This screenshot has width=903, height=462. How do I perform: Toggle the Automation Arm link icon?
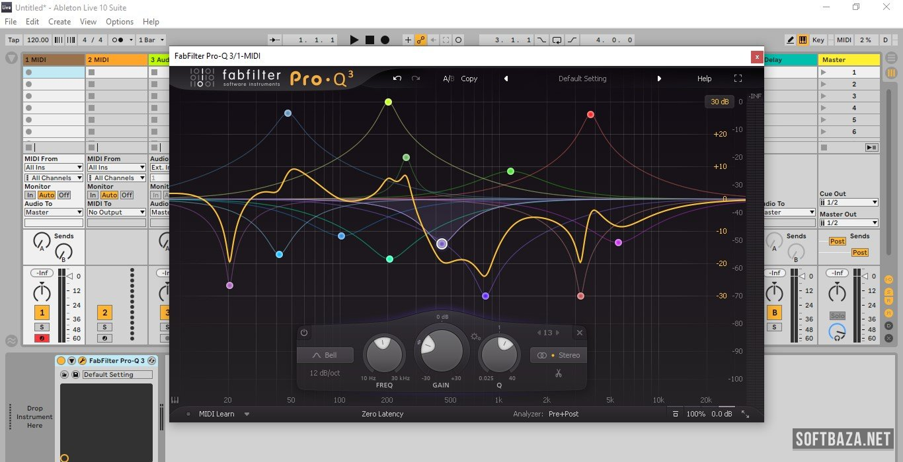pos(420,40)
